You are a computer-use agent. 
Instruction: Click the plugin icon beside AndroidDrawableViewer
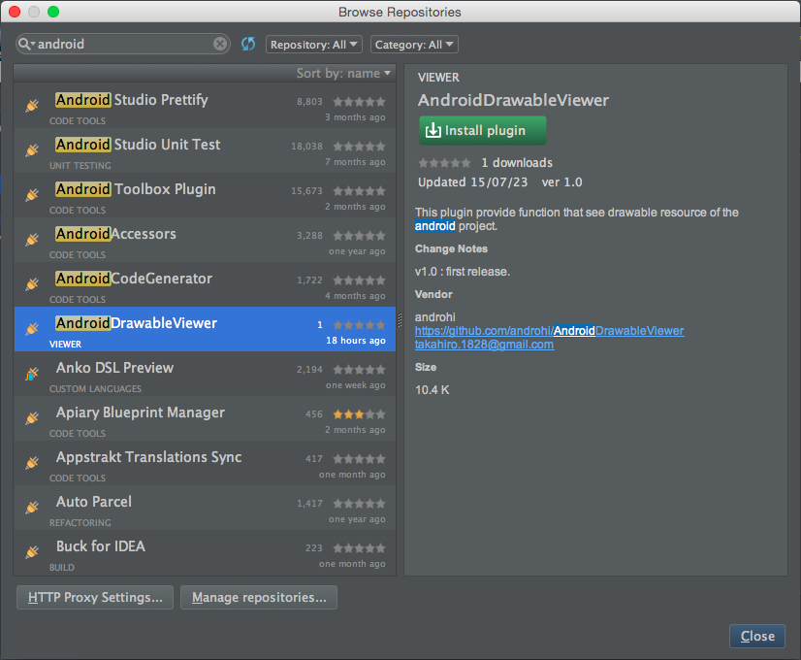(32, 328)
